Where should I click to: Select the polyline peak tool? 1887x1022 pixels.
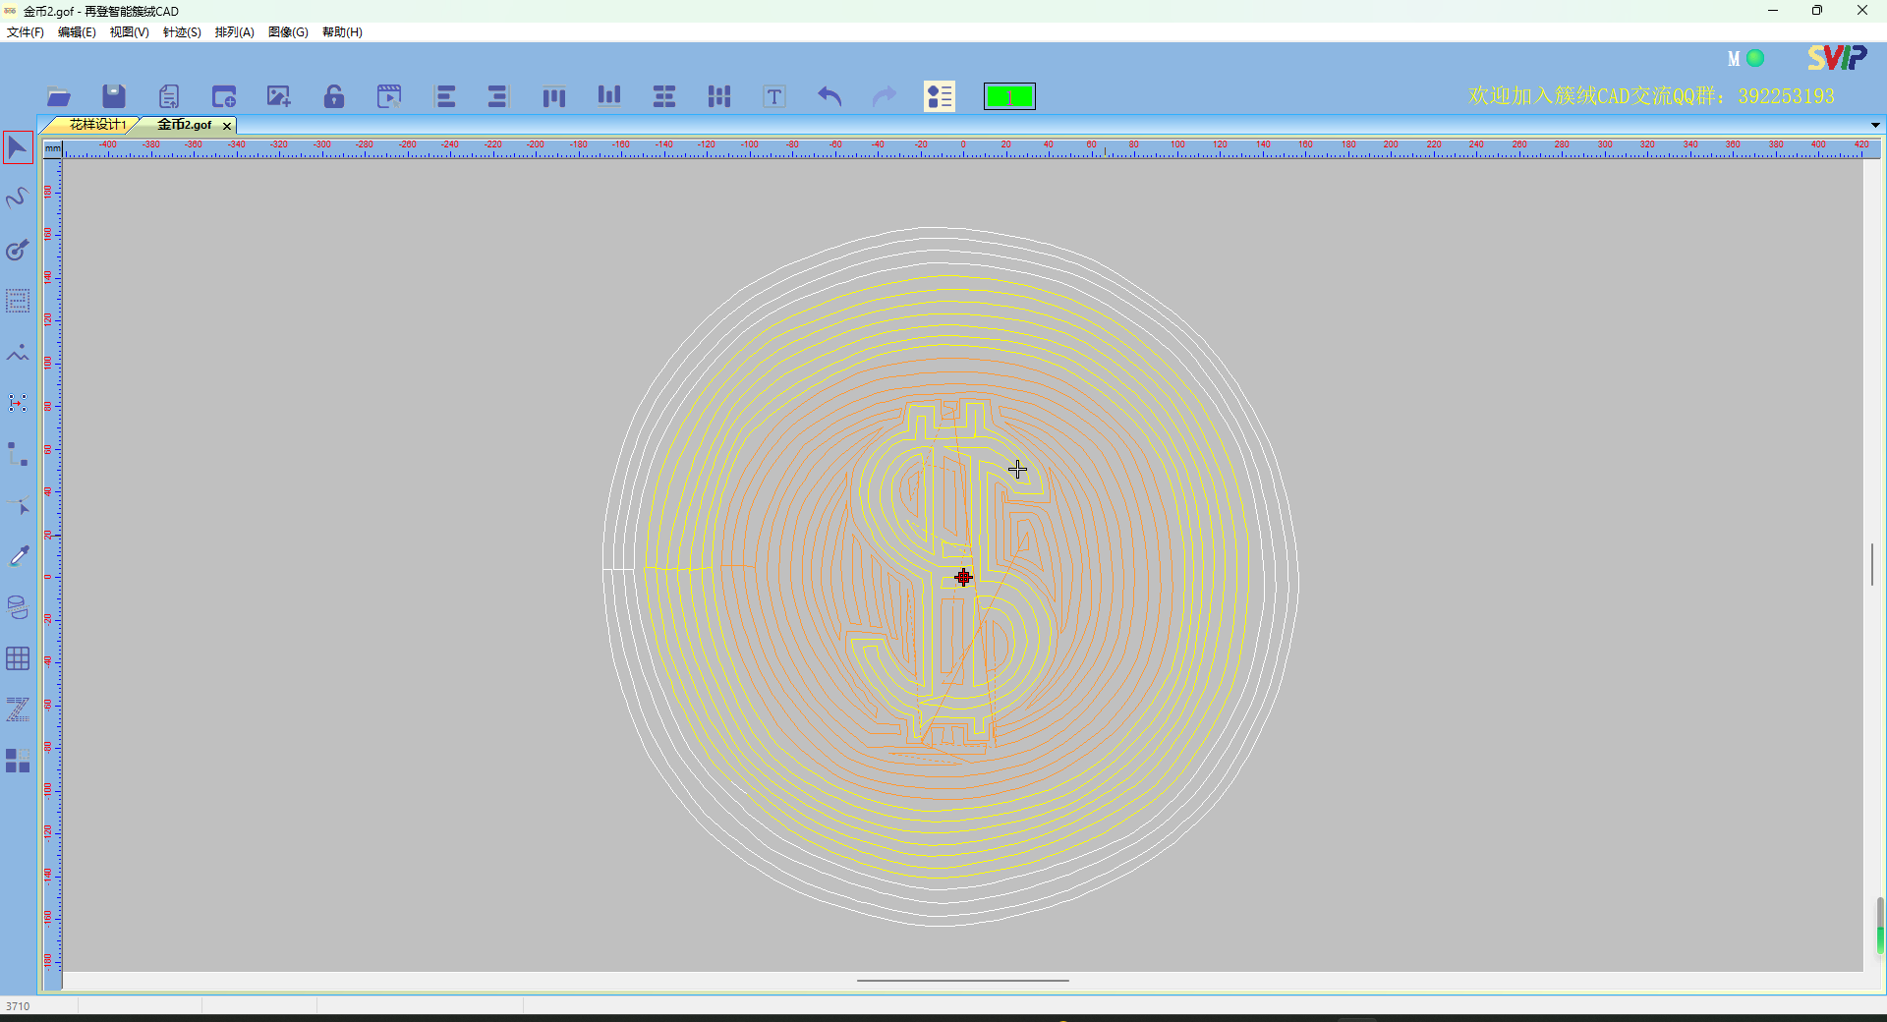click(x=18, y=352)
